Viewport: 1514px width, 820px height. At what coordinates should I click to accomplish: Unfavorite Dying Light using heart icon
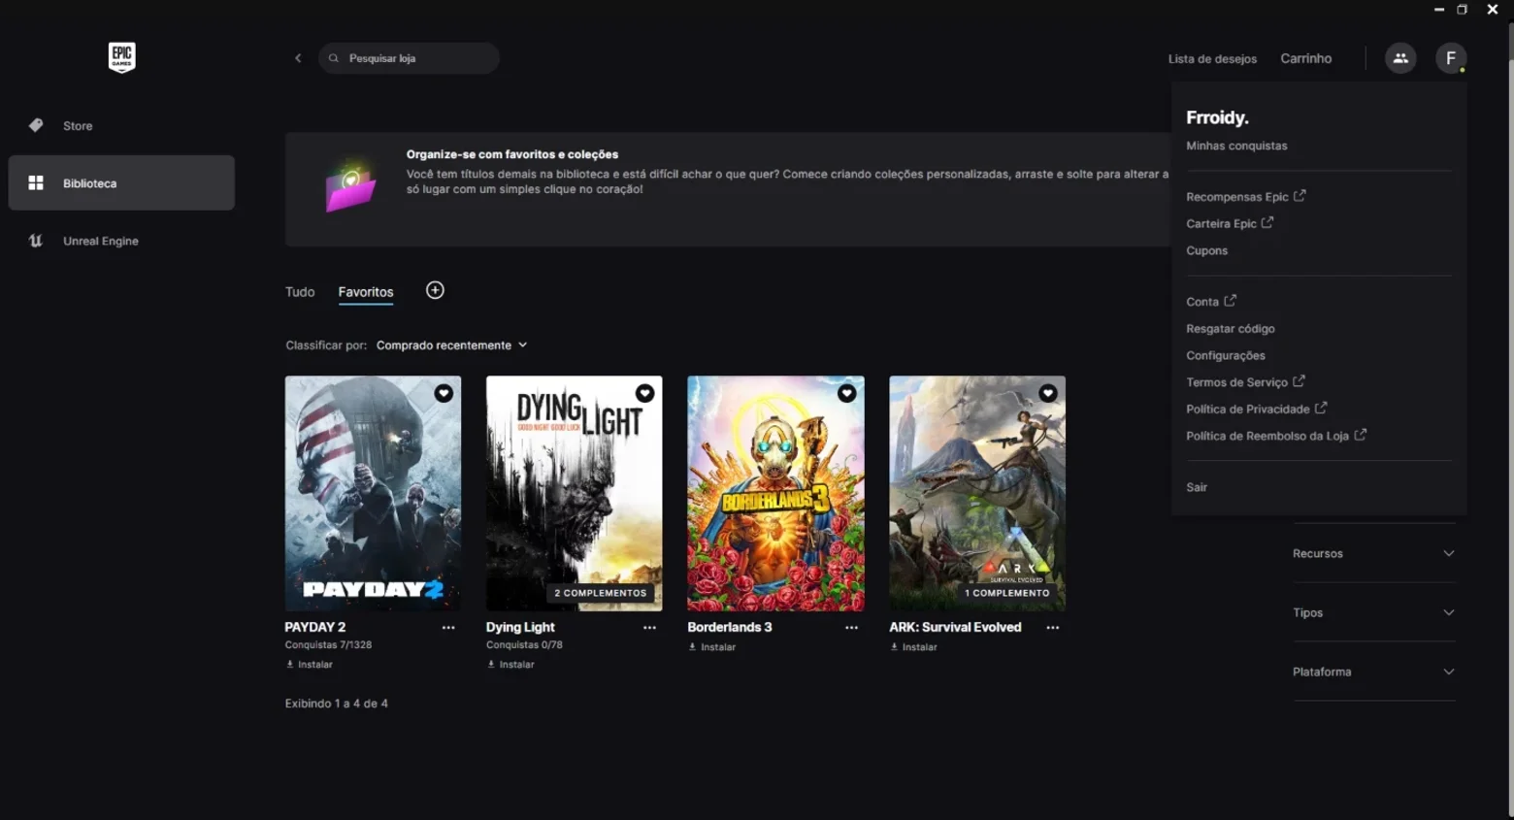(x=644, y=393)
